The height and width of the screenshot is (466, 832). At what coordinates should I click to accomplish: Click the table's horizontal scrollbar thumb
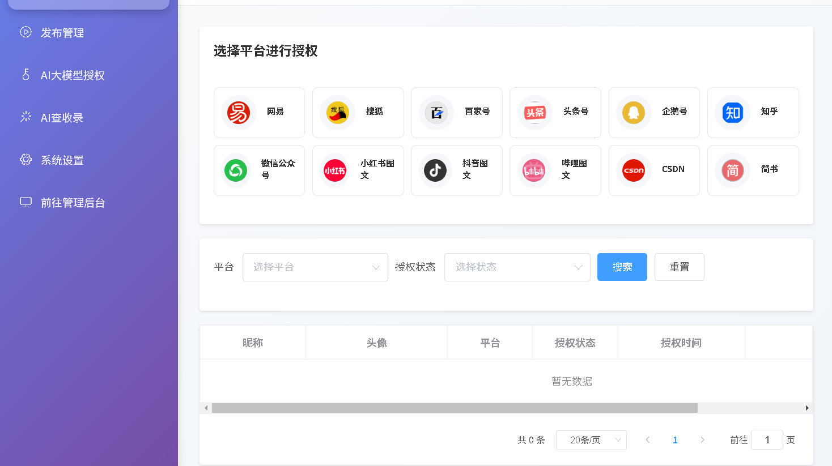[455, 408]
